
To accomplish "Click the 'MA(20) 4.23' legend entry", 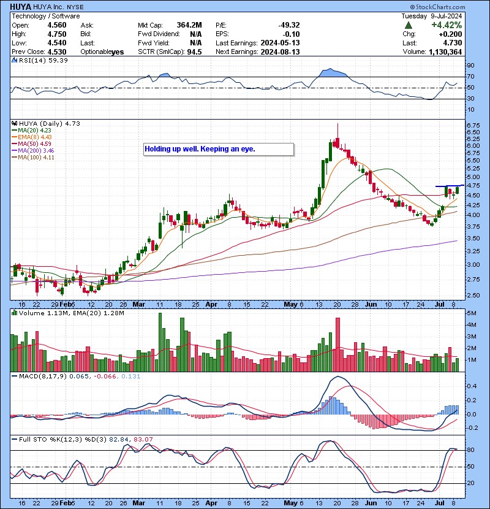I will pos(34,131).
